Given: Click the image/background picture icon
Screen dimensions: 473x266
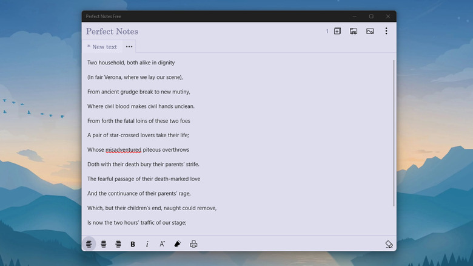Looking at the screenshot, I should point(370,31).
